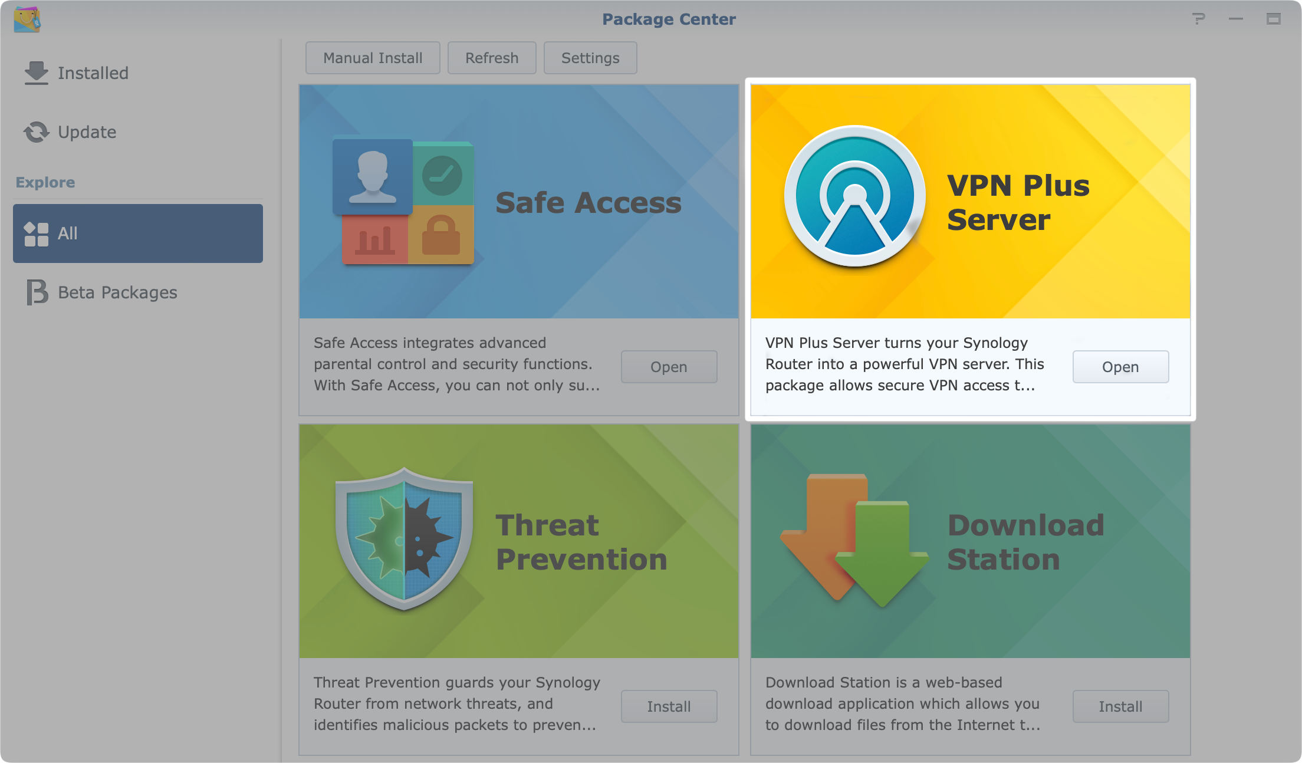Open the Safe Access package
Viewport: 1302px width, 763px height.
click(669, 367)
